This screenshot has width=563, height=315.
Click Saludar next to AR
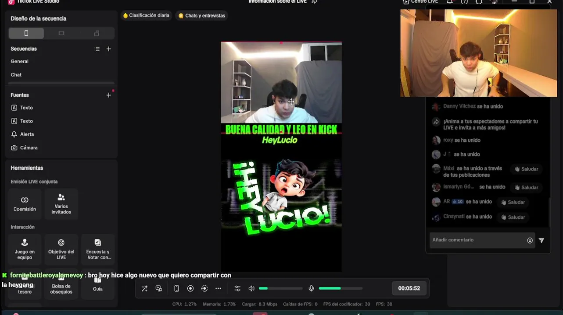coord(513,202)
